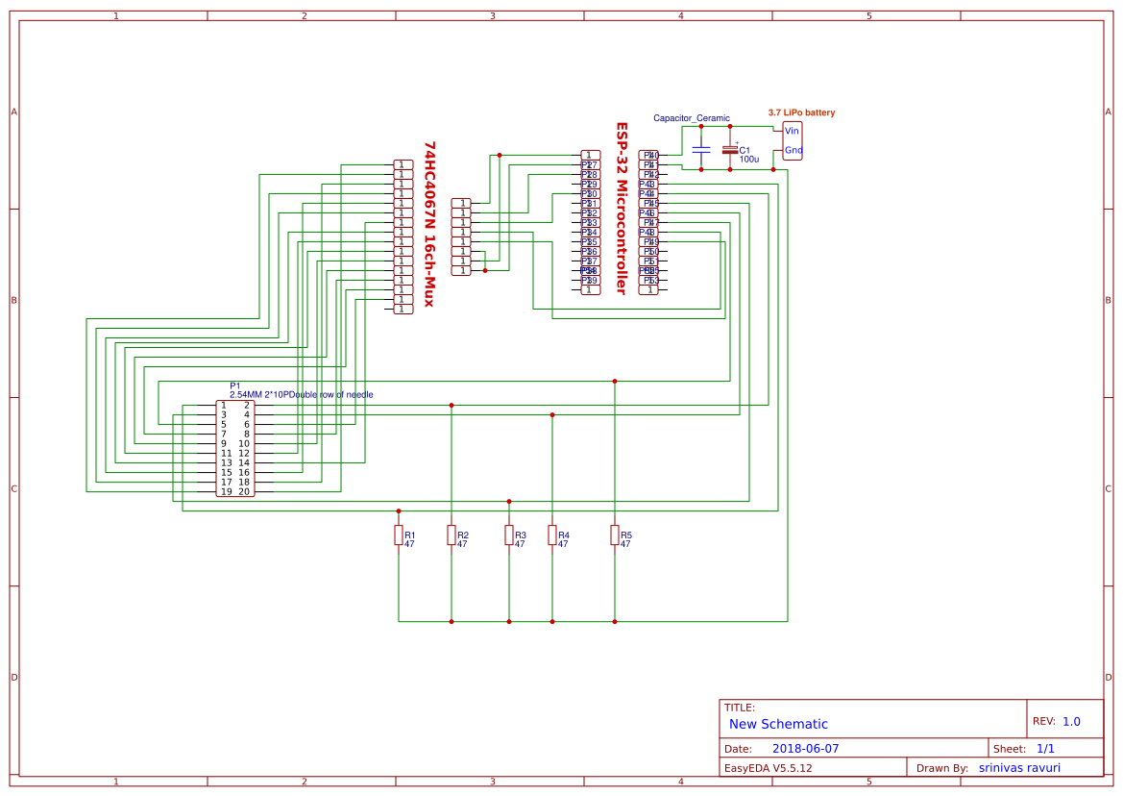Screen dimensions: 1123x796
Task: Click the Capacitor_Ceramic text label
Action: click(x=690, y=118)
